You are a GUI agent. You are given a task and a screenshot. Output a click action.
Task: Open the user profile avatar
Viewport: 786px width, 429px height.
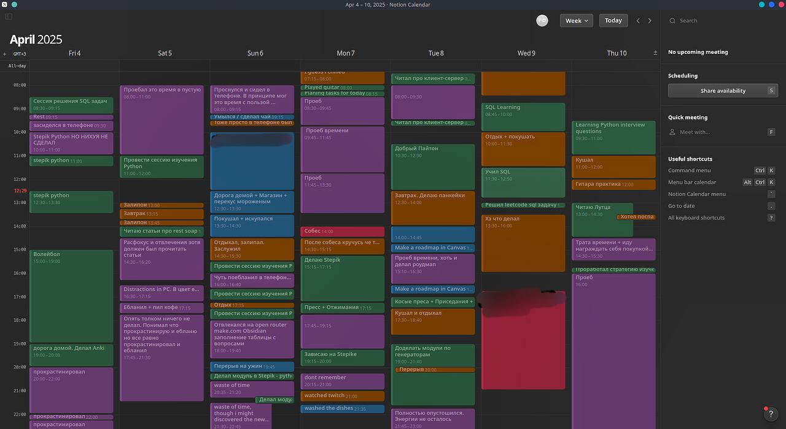tap(542, 20)
